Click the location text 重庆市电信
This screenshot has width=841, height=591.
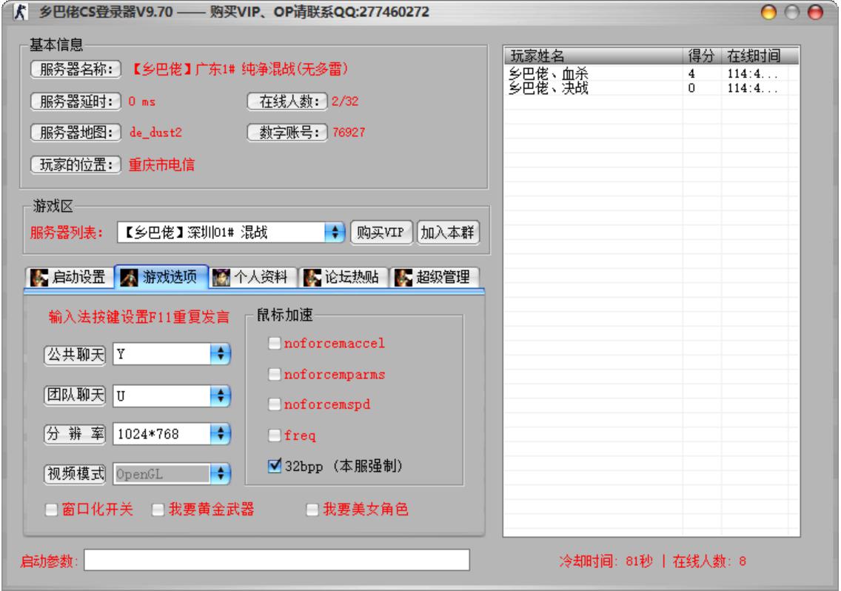point(161,164)
